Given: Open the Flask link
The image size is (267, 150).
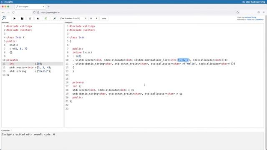Looking at the screenshot, I should point(249,20).
